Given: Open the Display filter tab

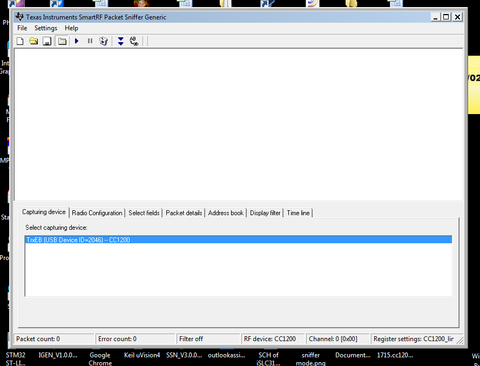Looking at the screenshot, I should [265, 212].
